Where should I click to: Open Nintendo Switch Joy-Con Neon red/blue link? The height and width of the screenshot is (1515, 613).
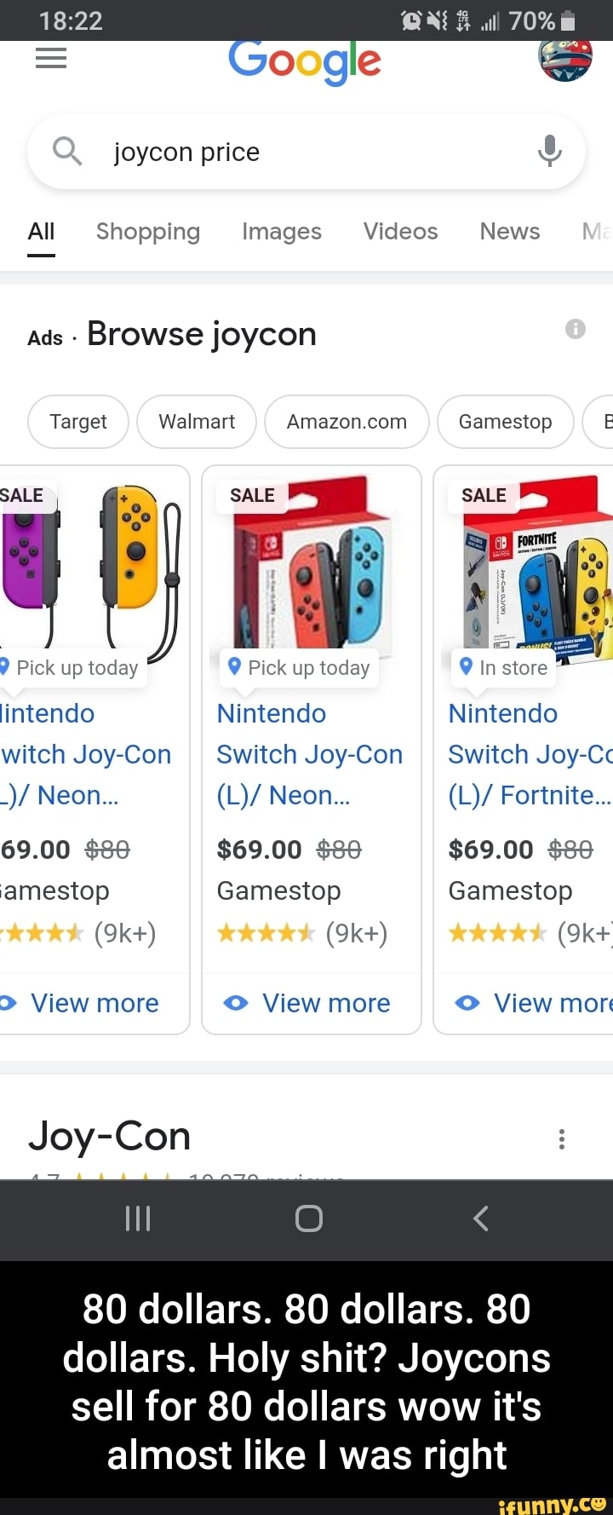(309, 754)
